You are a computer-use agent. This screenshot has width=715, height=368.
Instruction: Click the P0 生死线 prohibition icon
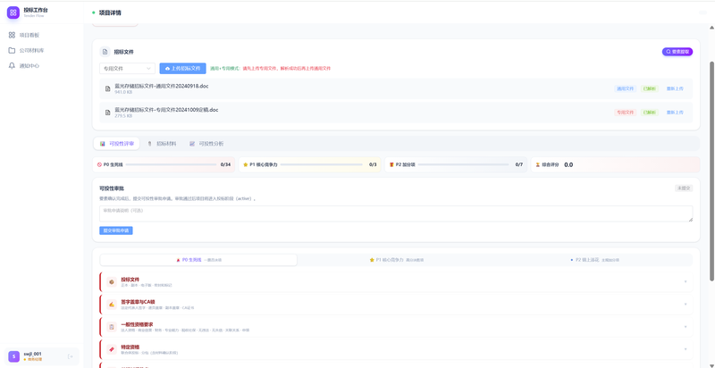click(x=99, y=164)
